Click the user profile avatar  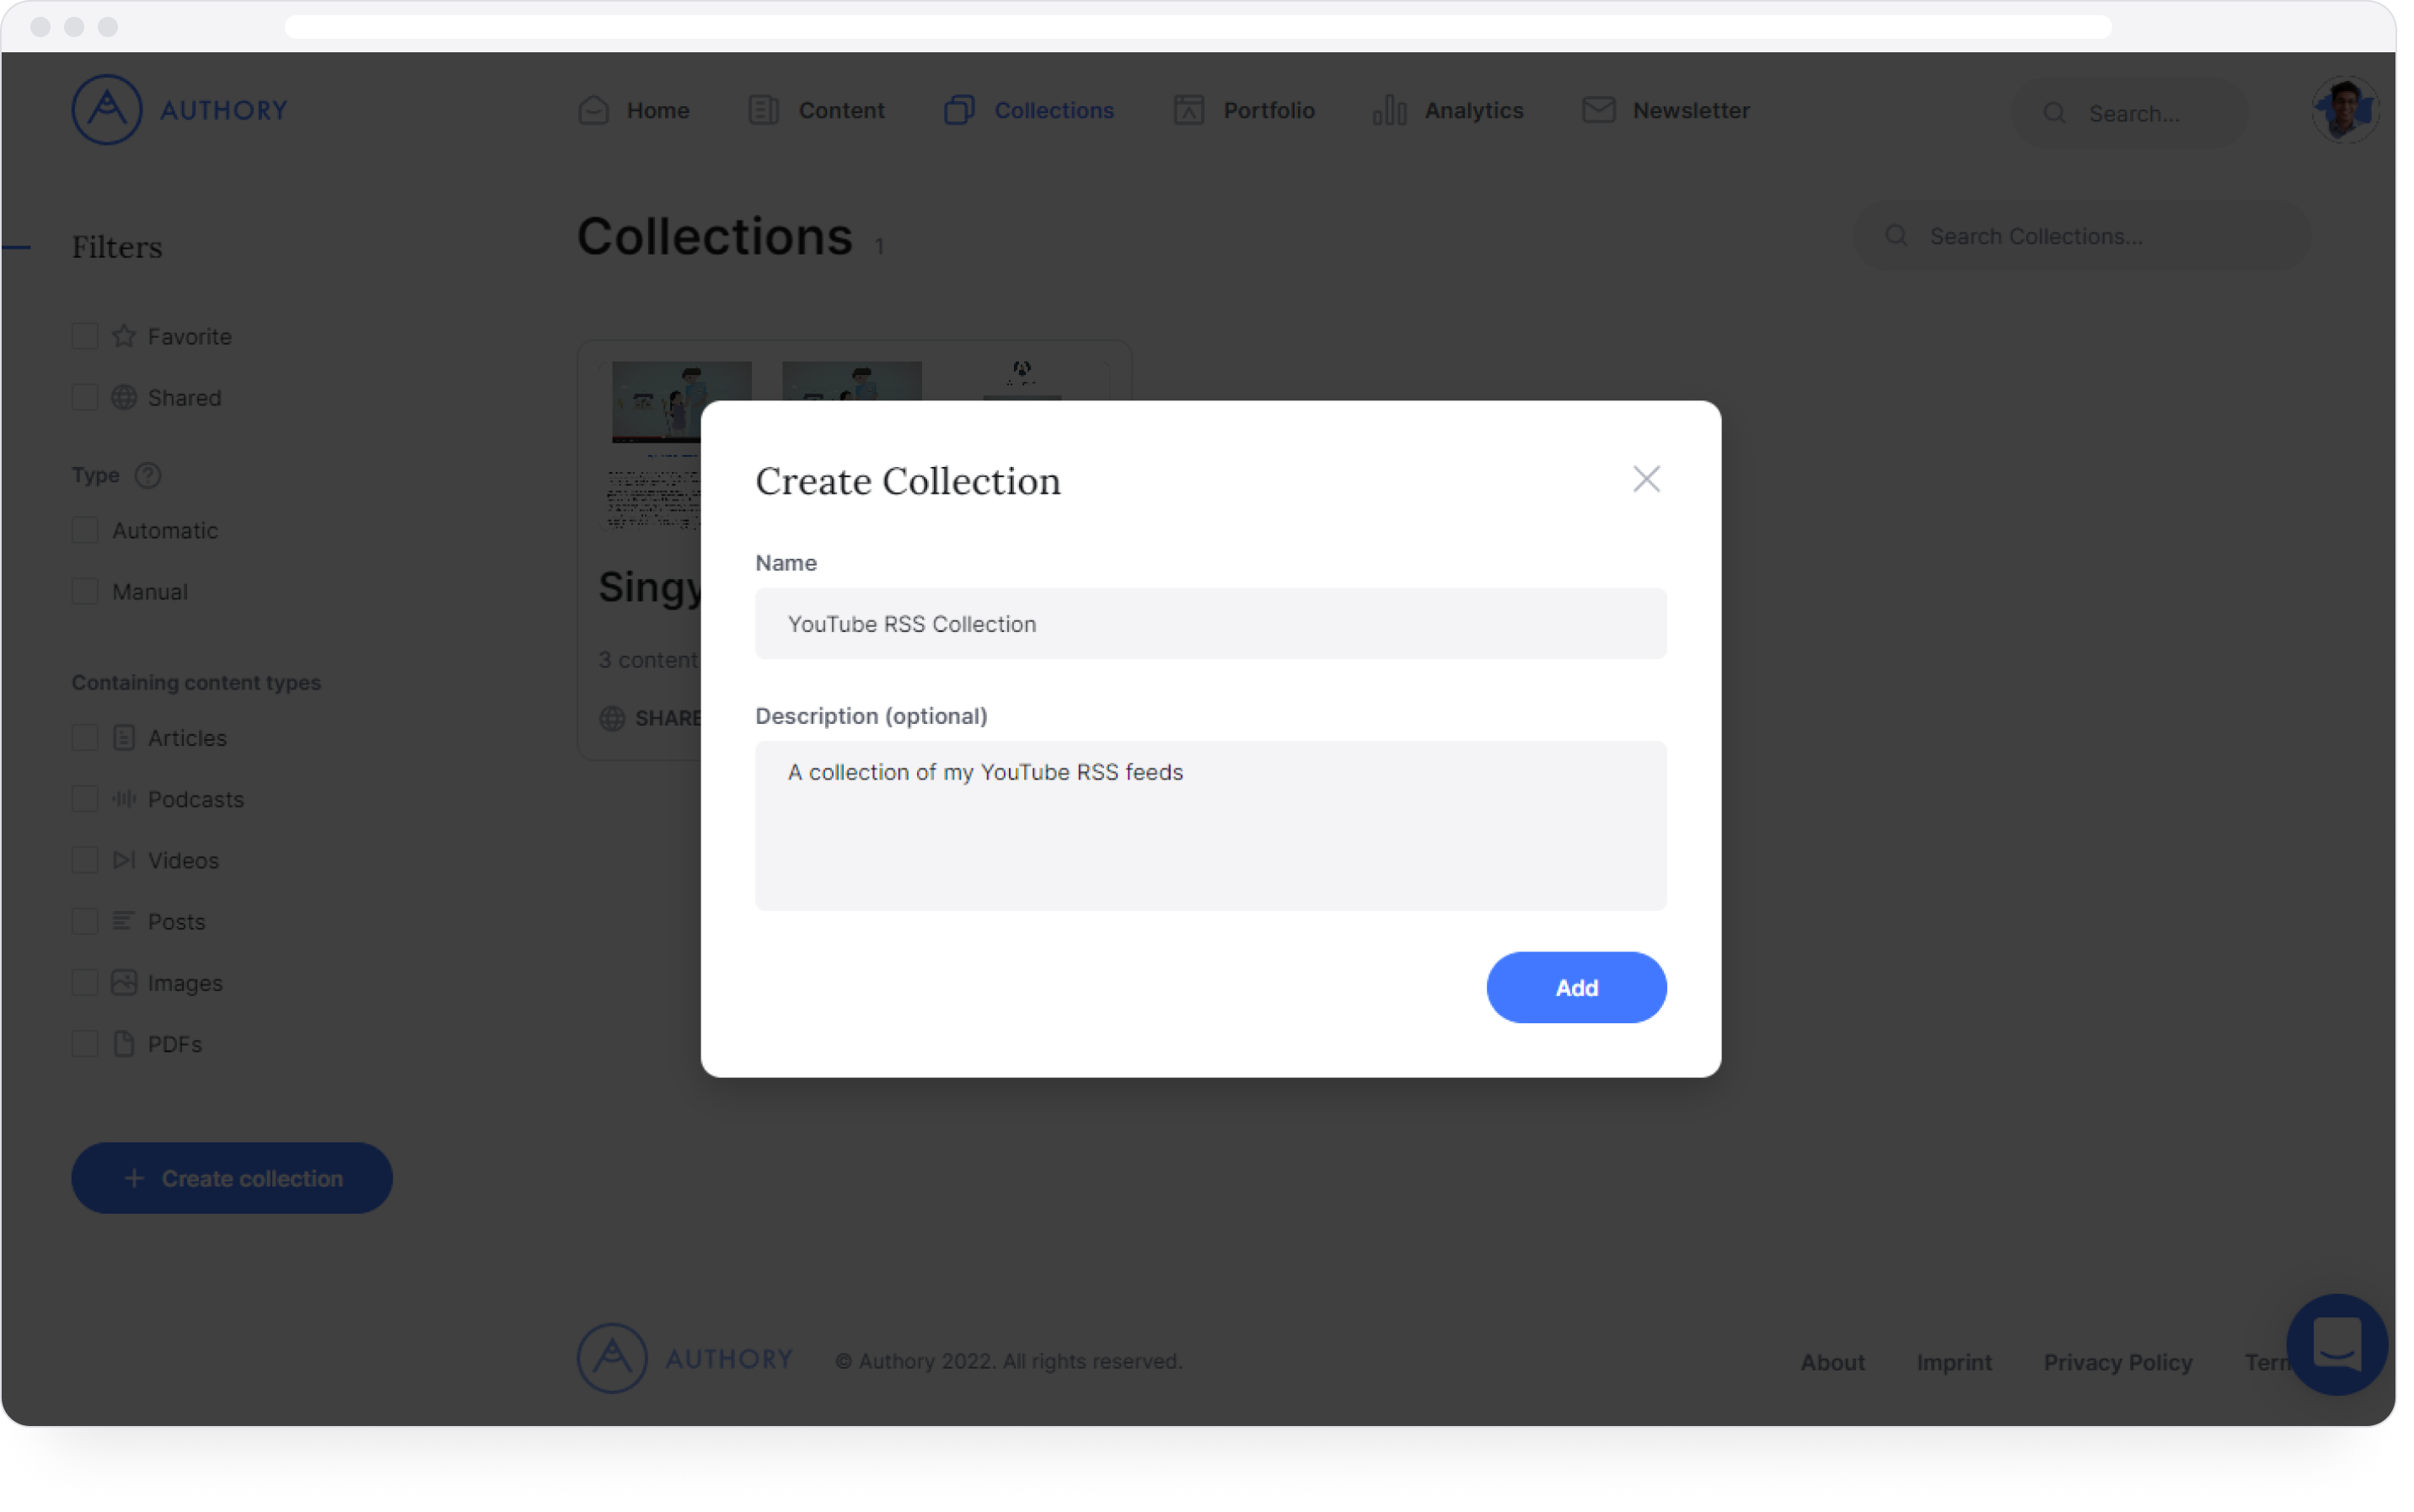[2344, 110]
